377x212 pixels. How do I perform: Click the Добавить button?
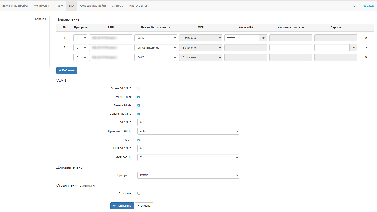(x=67, y=71)
